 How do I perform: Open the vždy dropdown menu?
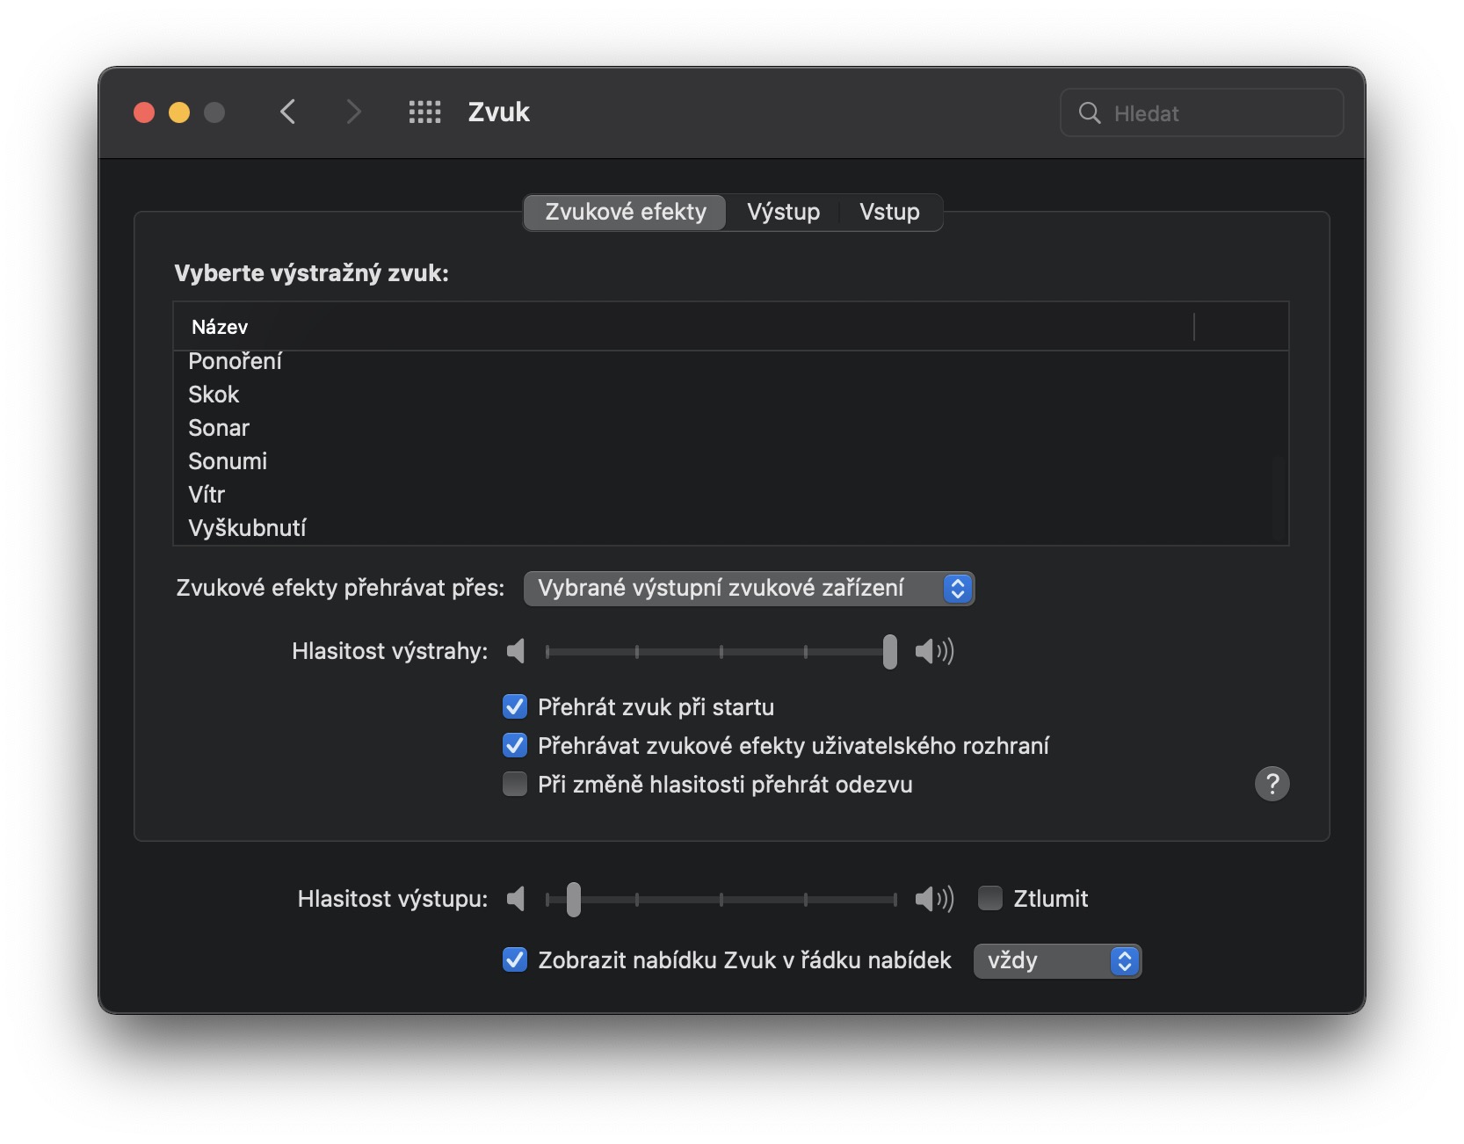(x=1057, y=961)
